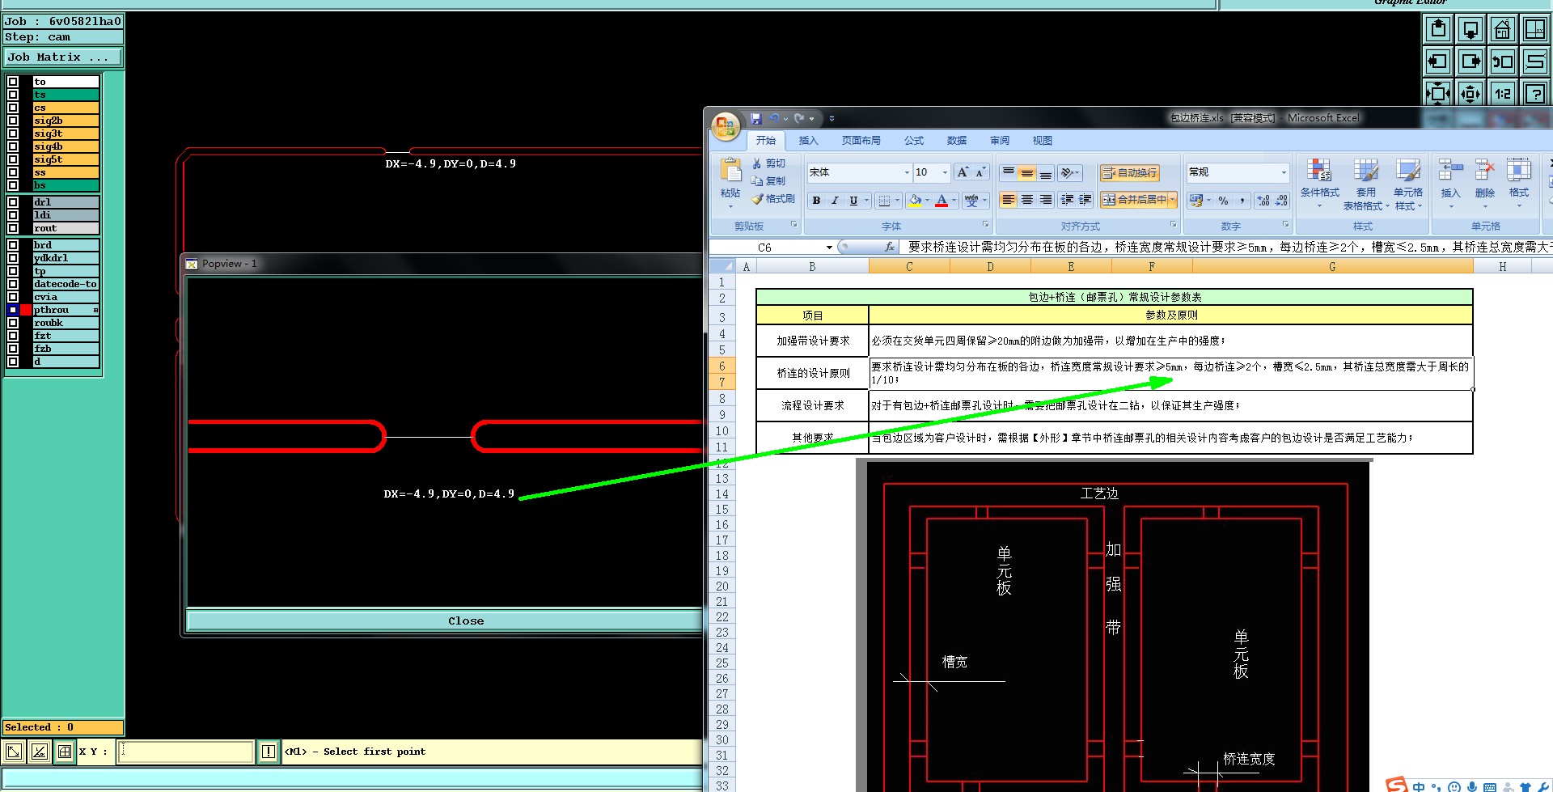This screenshot has width=1553, height=792.
Task: Toggle Italic in the Excel font group
Action: (835, 201)
